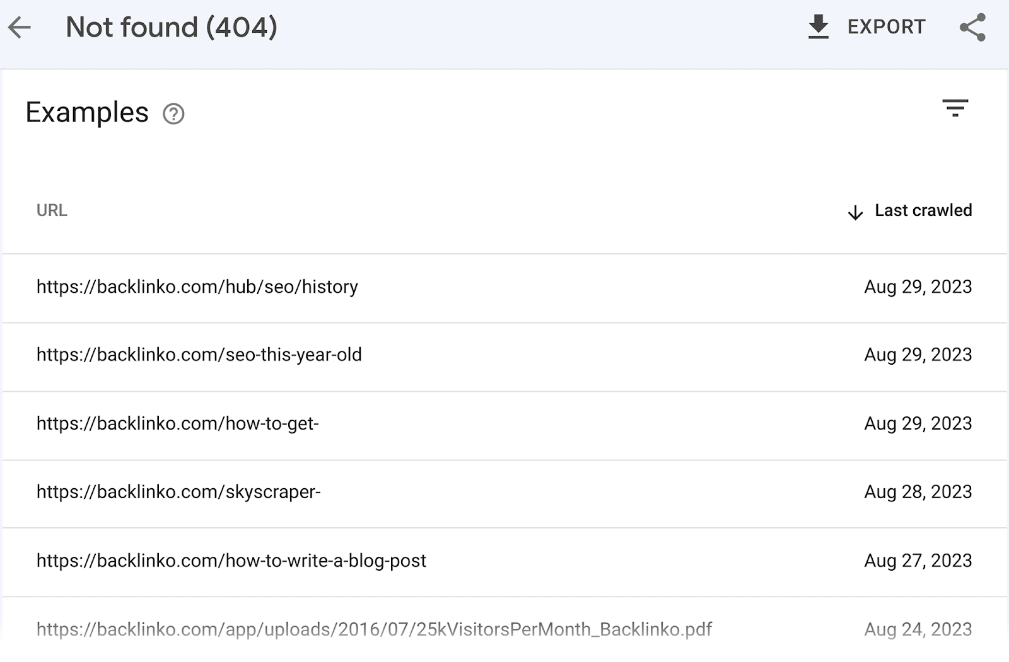Click the back arrow icon
Viewport: 1009px width, 662px height.
point(20,28)
